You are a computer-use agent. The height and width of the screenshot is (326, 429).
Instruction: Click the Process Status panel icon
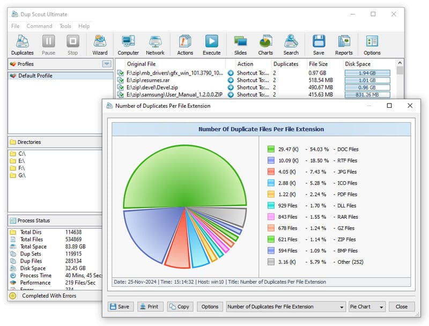[x=13, y=220]
